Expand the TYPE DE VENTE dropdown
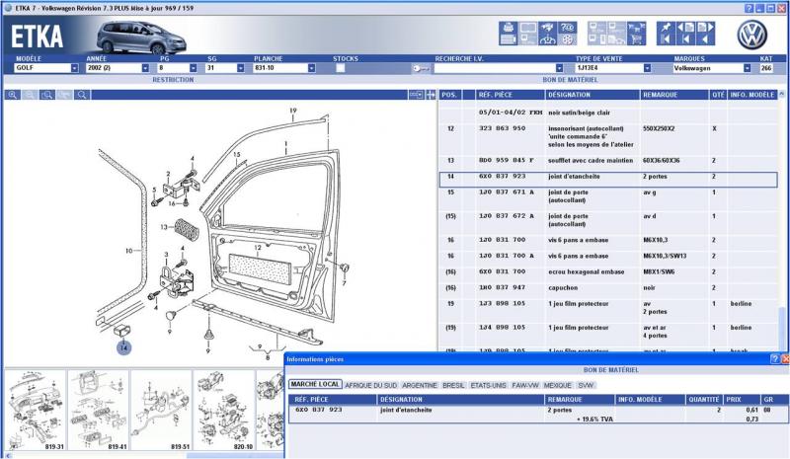Image resolution: width=790 pixels, height=459 pixels. [x=647, y=68]
